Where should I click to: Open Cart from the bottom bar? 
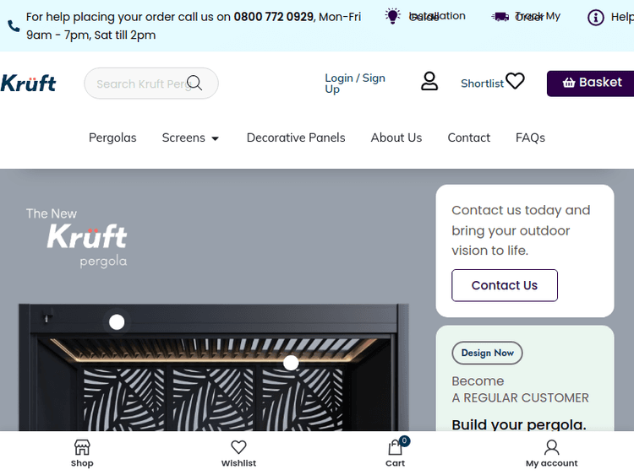(395, 453)
